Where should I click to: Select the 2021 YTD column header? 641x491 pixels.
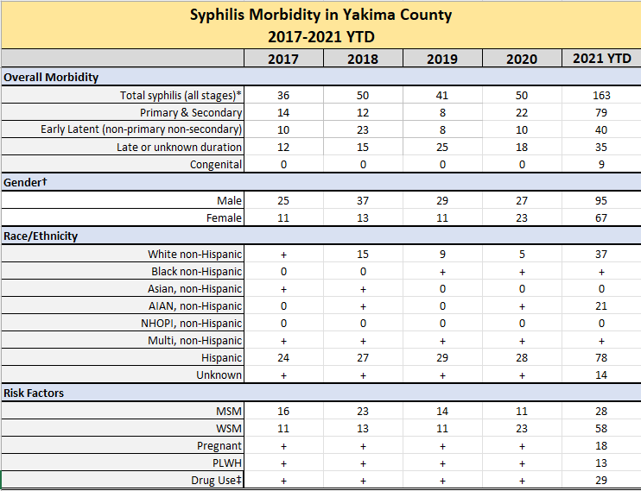click(601, 59)
